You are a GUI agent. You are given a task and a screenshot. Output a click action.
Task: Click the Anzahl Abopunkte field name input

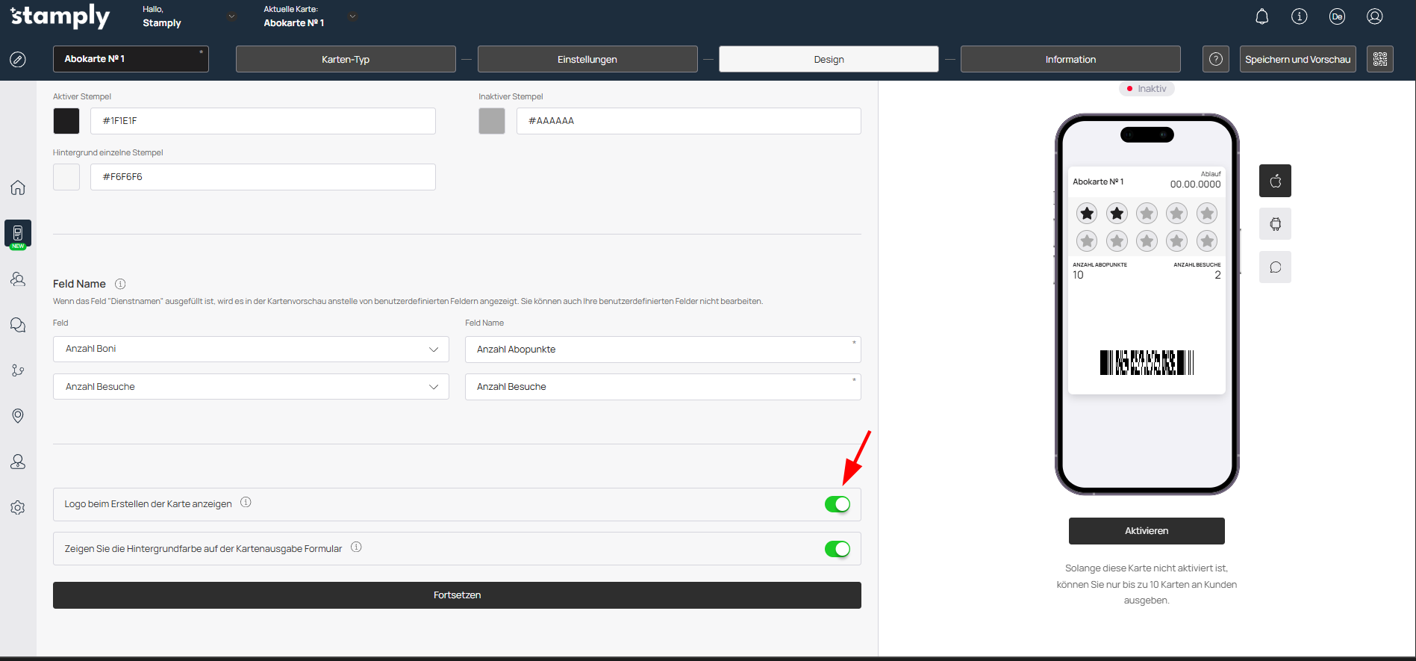pos(662,350)
